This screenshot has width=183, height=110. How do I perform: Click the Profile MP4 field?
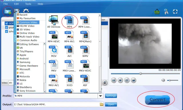coord(56,96)
